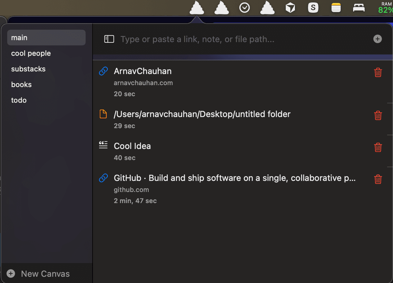
Task: Click the link icon next to ArnavChauhan
Action: (103, 71)
